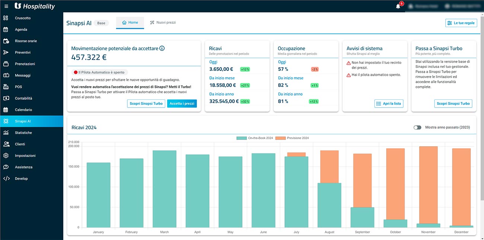Click the Preventivi paper plane icon
The image size is (484, 240).
[x=6, y=52]
